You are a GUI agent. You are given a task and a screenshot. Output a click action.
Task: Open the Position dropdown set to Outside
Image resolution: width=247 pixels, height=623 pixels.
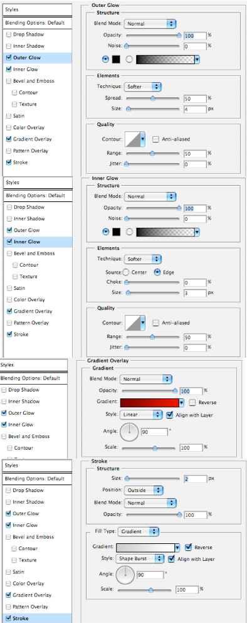pos(144,490)
